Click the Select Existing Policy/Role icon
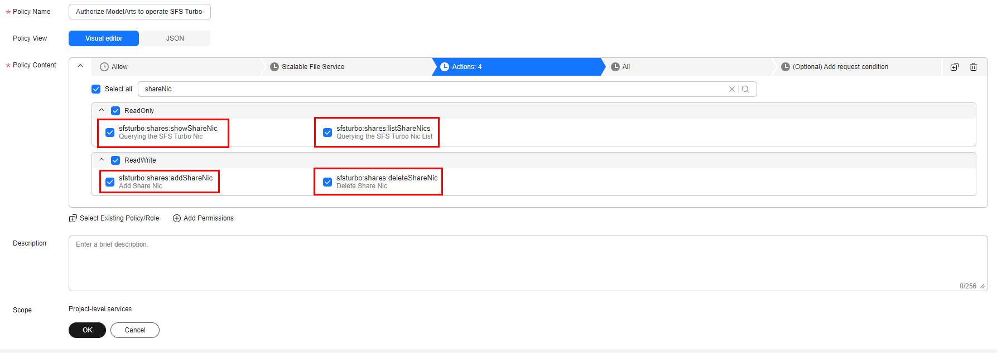 (x=73, y=218)
